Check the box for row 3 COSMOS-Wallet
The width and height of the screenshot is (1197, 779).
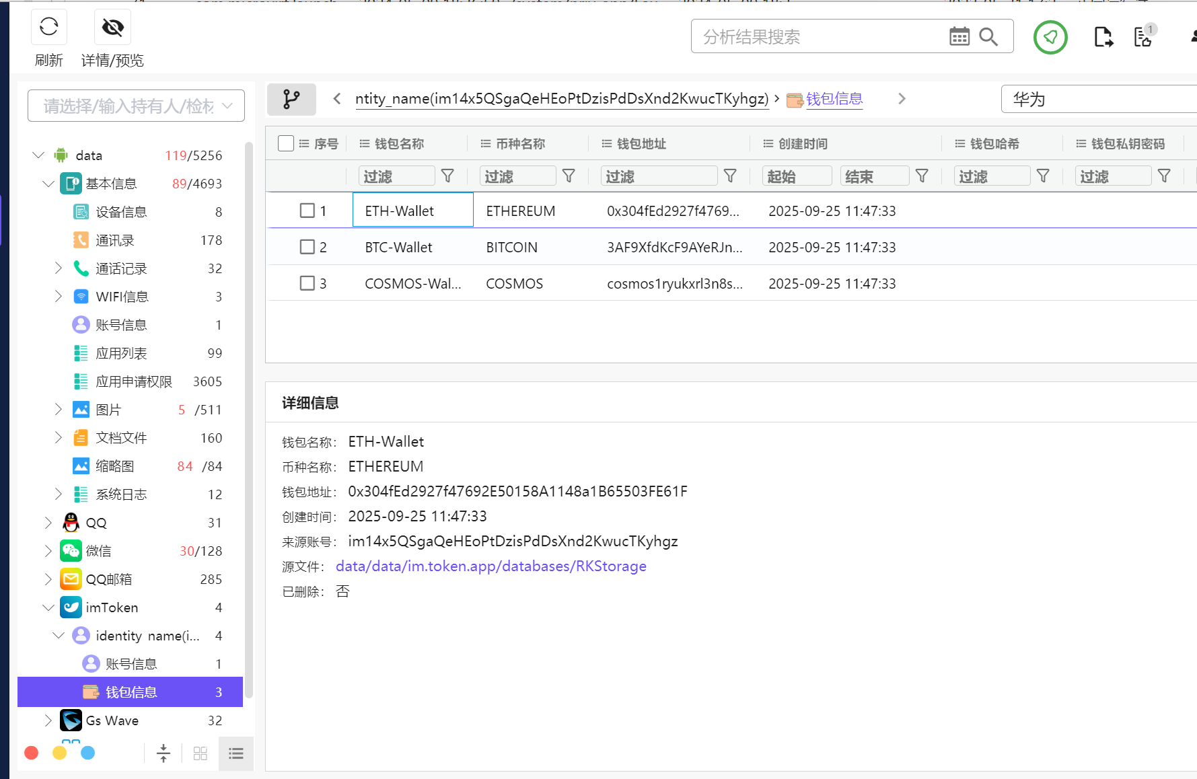pos(307,283)
